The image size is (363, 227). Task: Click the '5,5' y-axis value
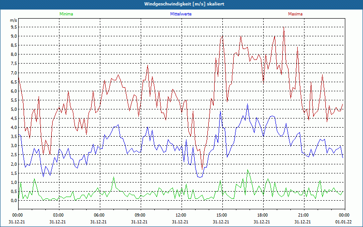[x=14, y=100]
